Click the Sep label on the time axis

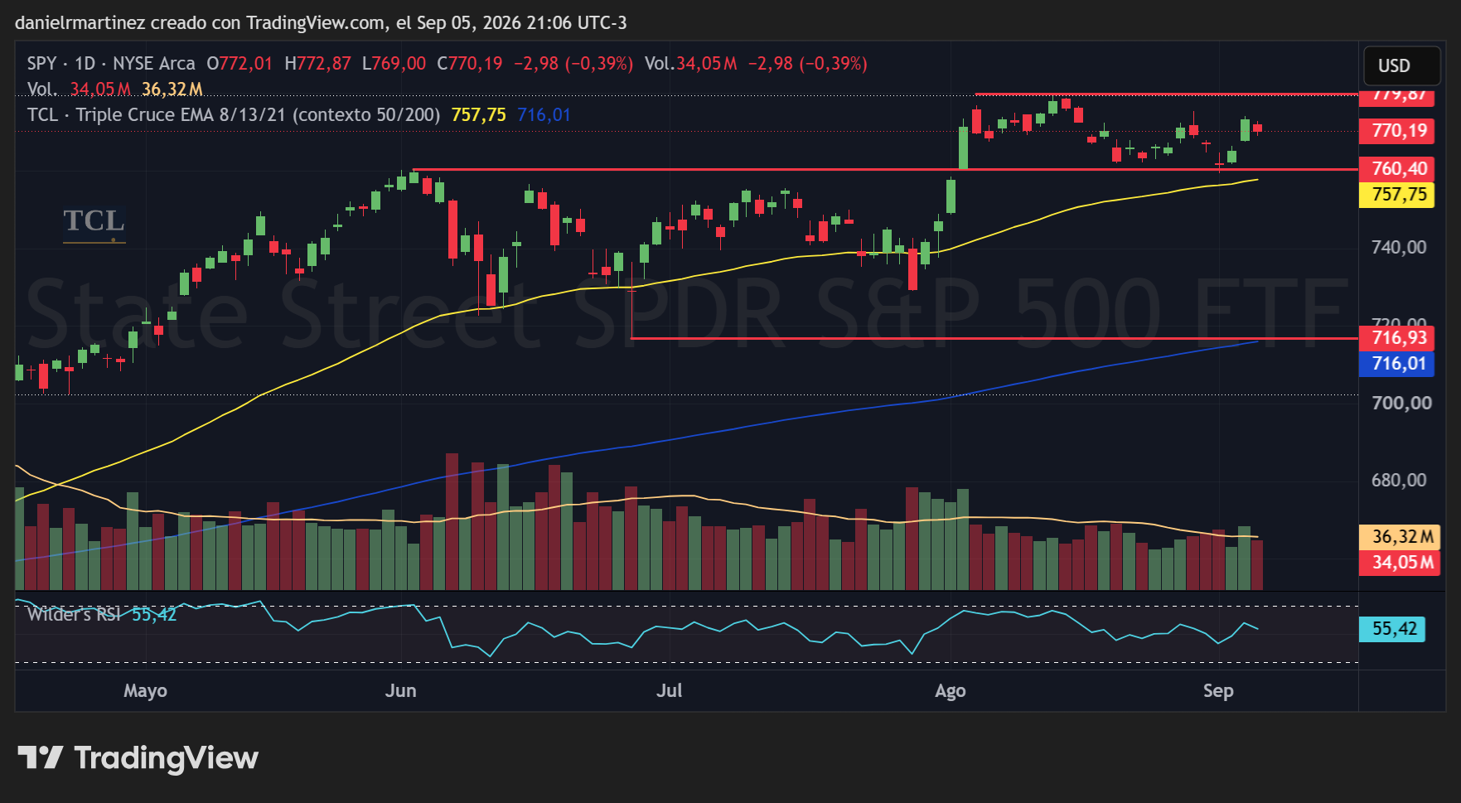pyautogui.click(x=1218, y=691)
